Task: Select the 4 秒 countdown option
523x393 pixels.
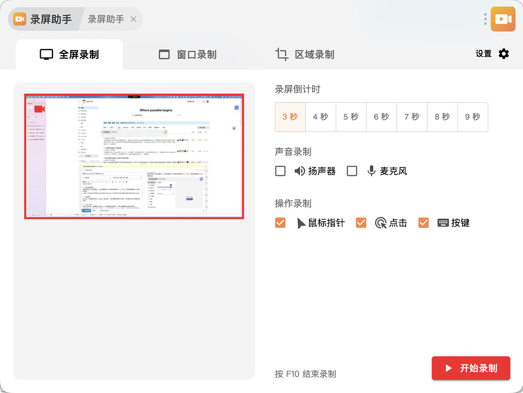Action: tap(321, 117)
